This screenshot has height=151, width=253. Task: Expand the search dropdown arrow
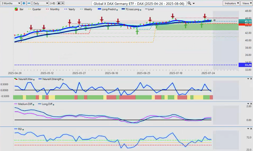194,3
